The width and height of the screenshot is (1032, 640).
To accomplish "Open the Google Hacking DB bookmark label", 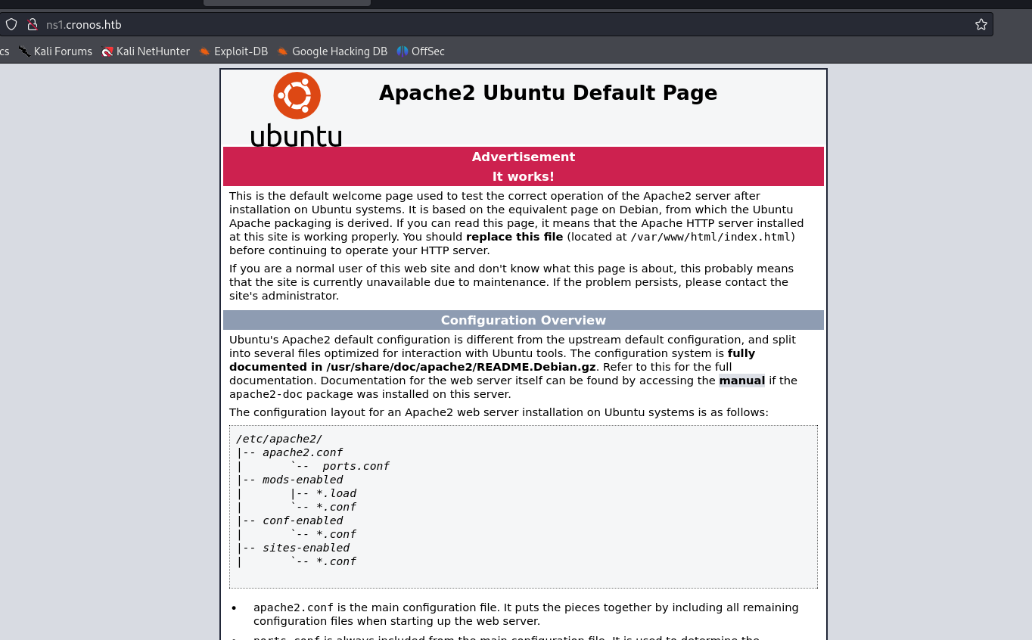I will pos(339,51).
